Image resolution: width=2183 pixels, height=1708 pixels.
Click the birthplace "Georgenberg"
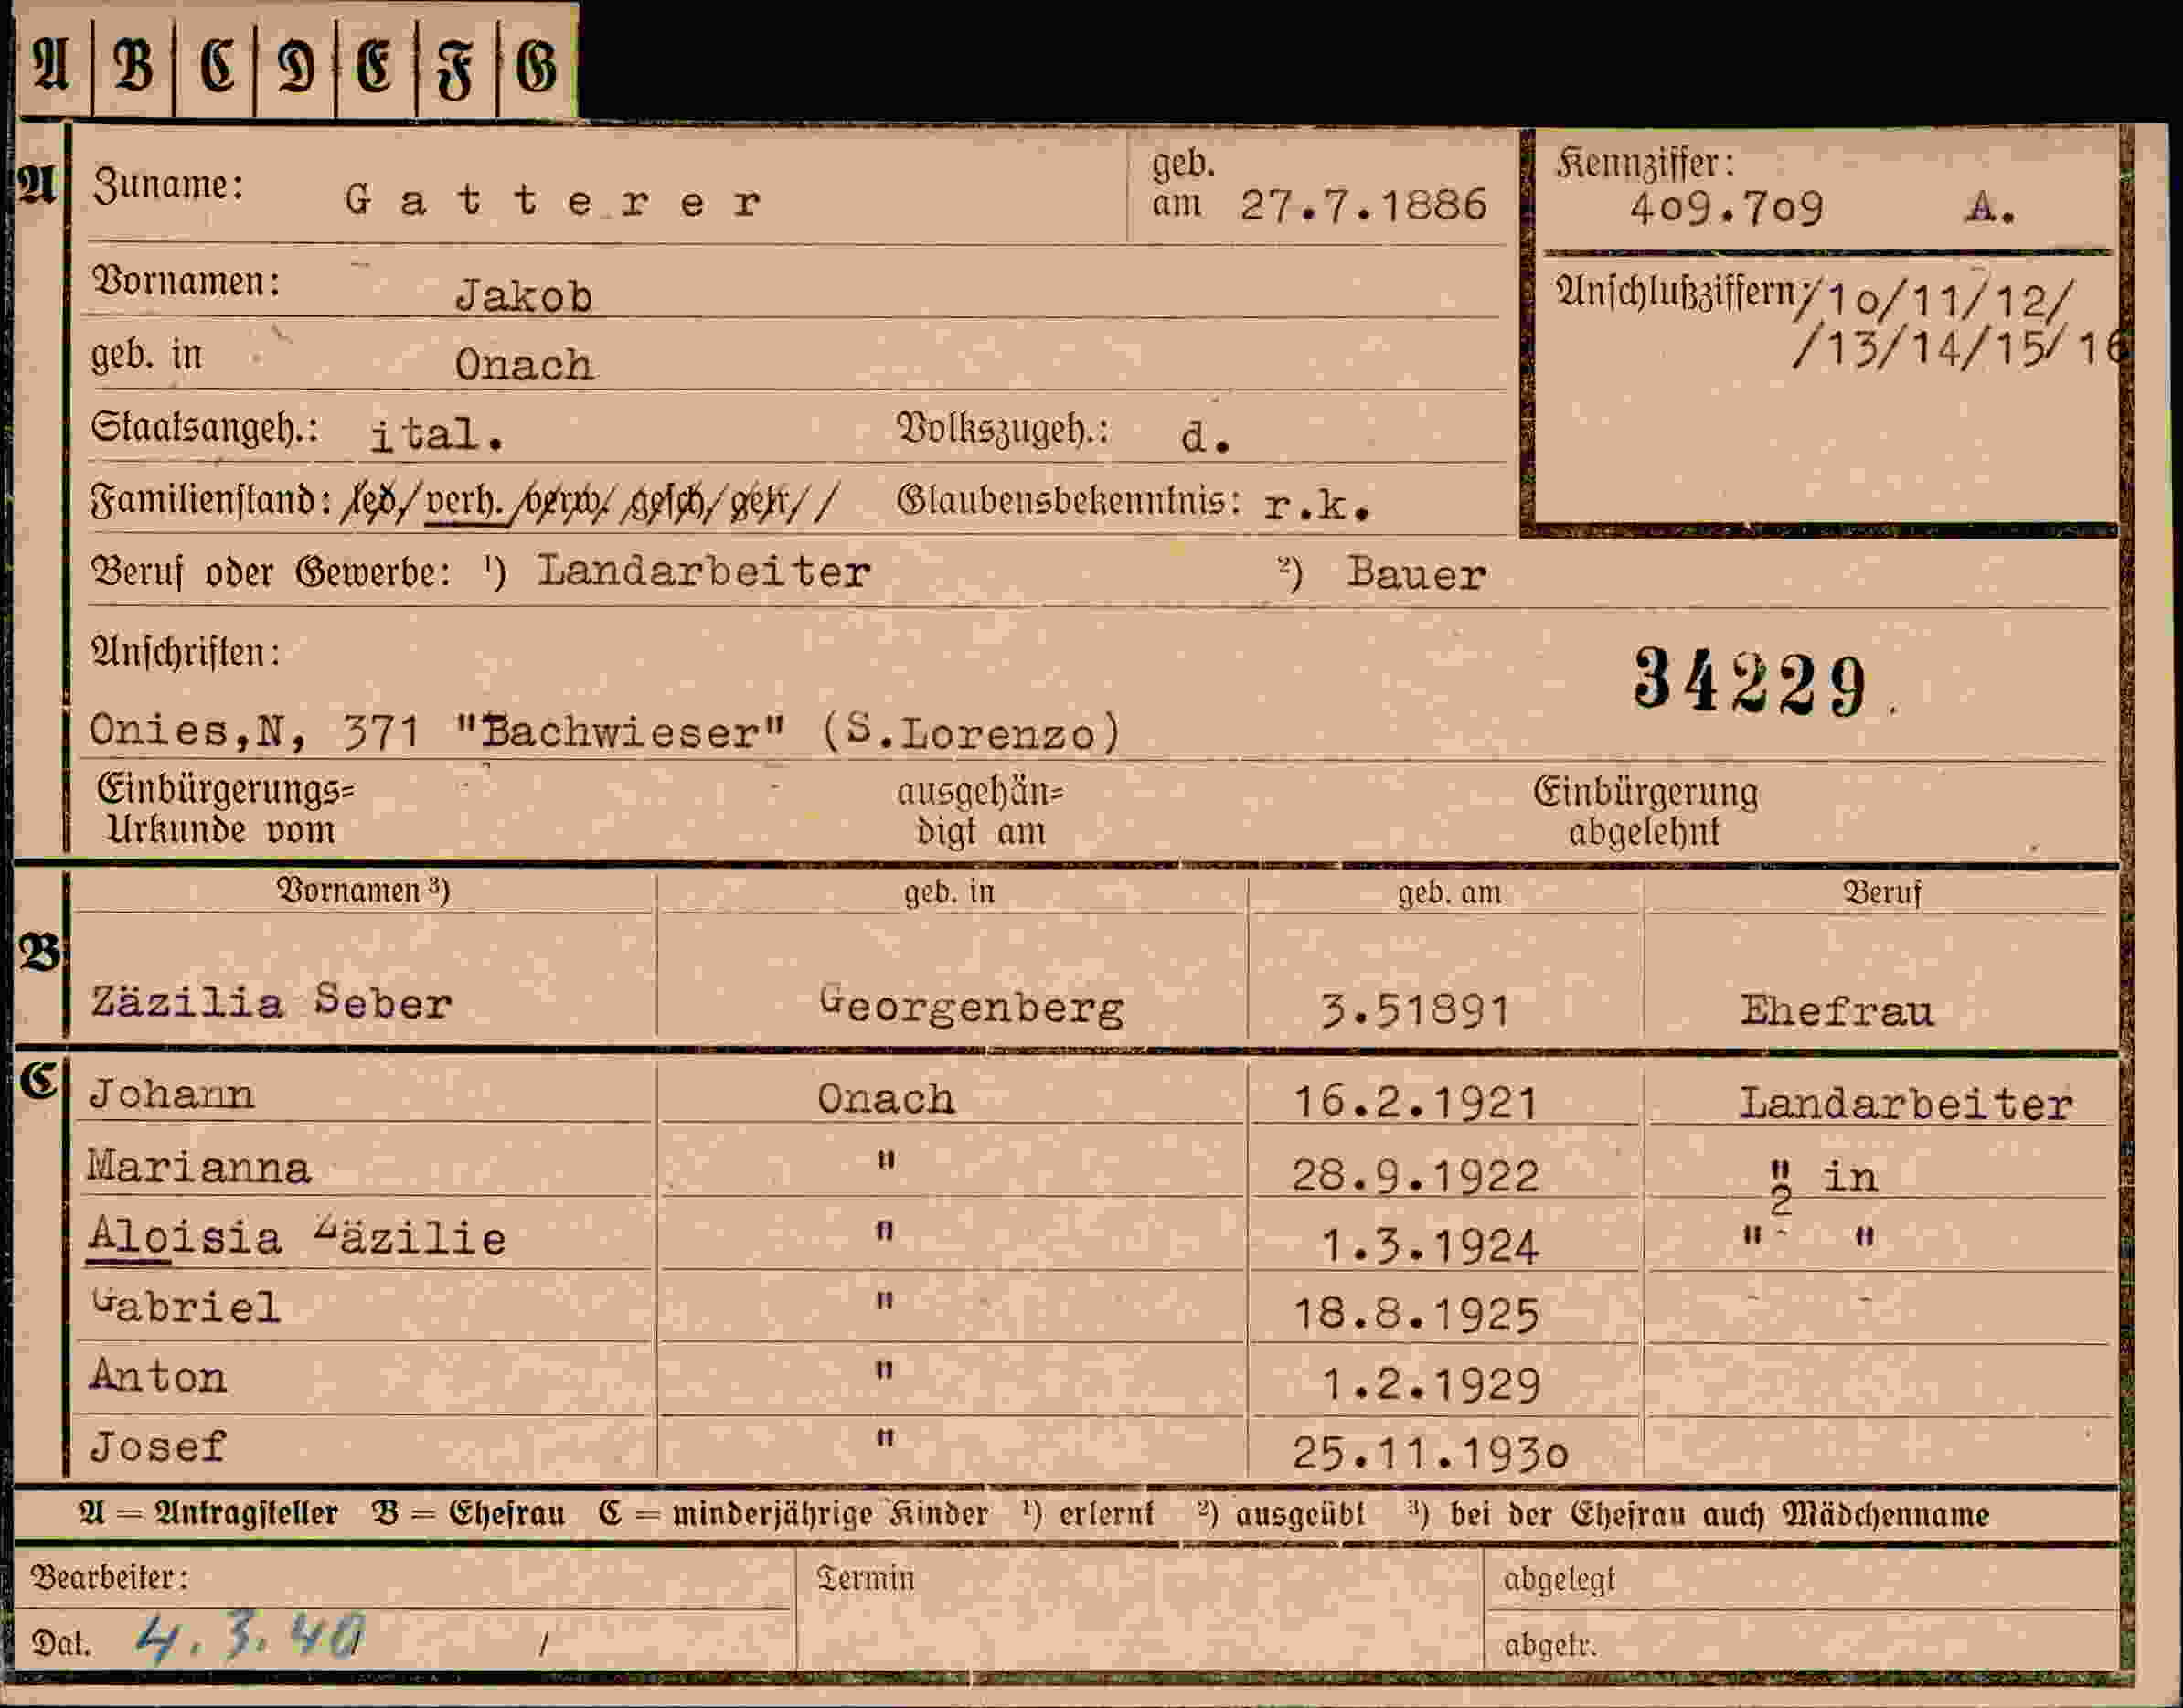(972, 1007)
